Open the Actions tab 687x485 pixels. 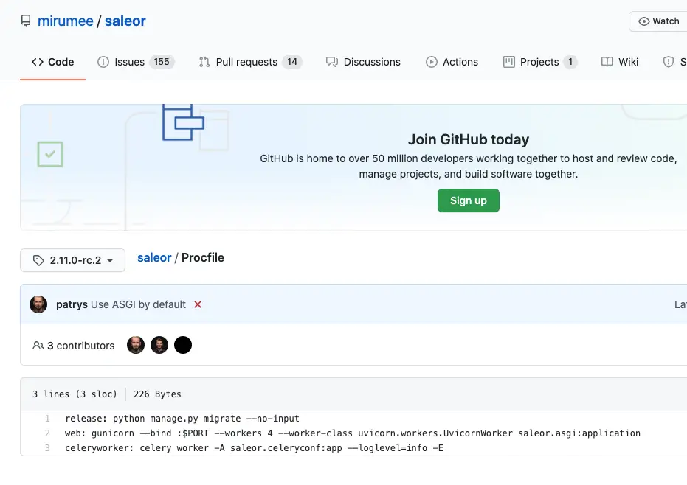[452, 62]
